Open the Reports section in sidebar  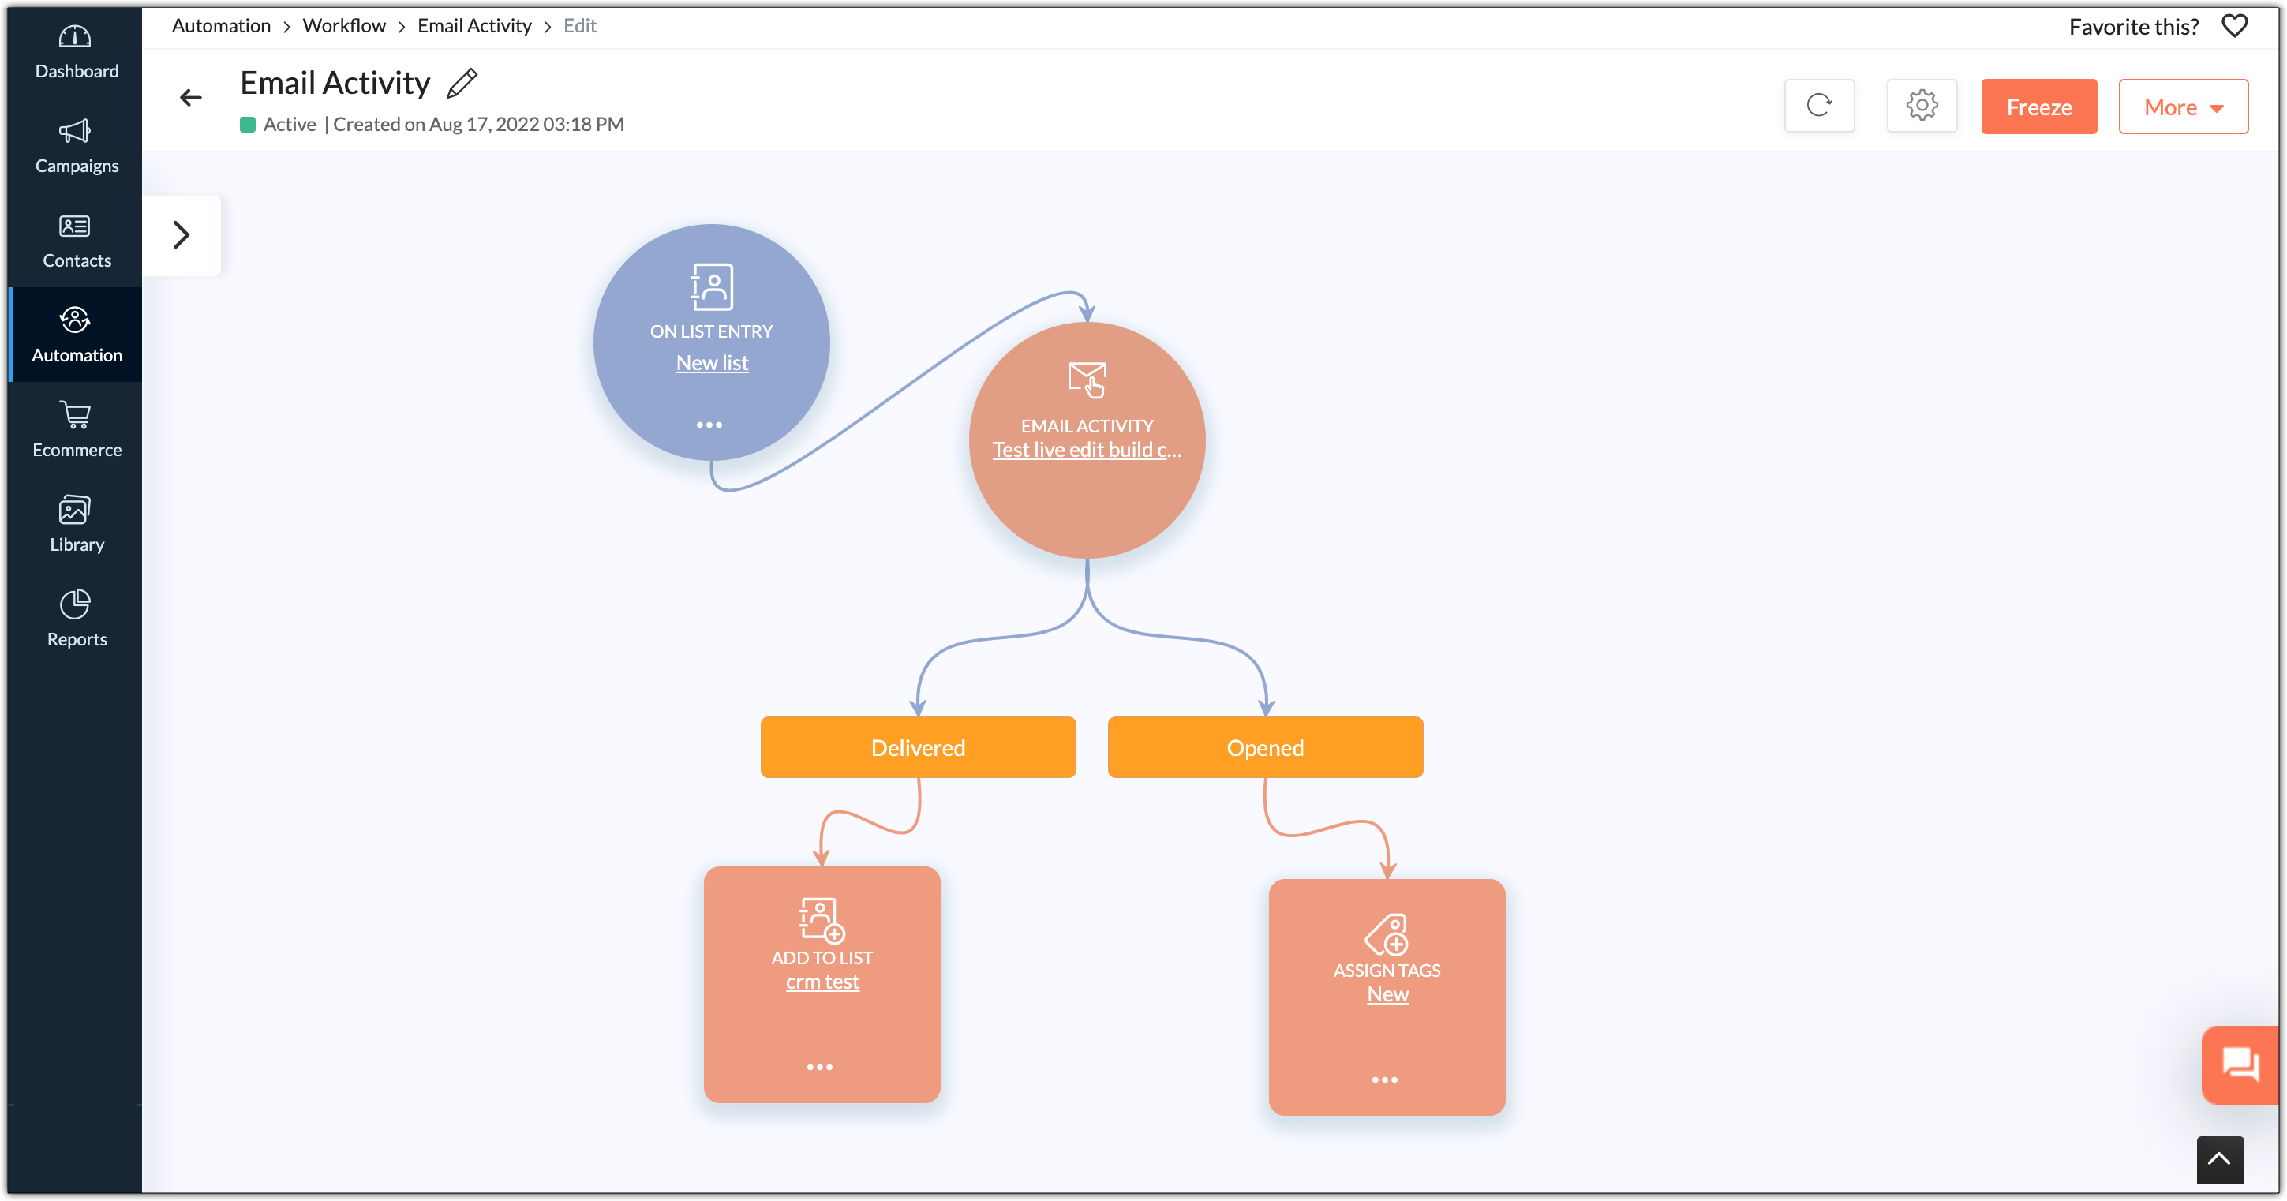77,619
